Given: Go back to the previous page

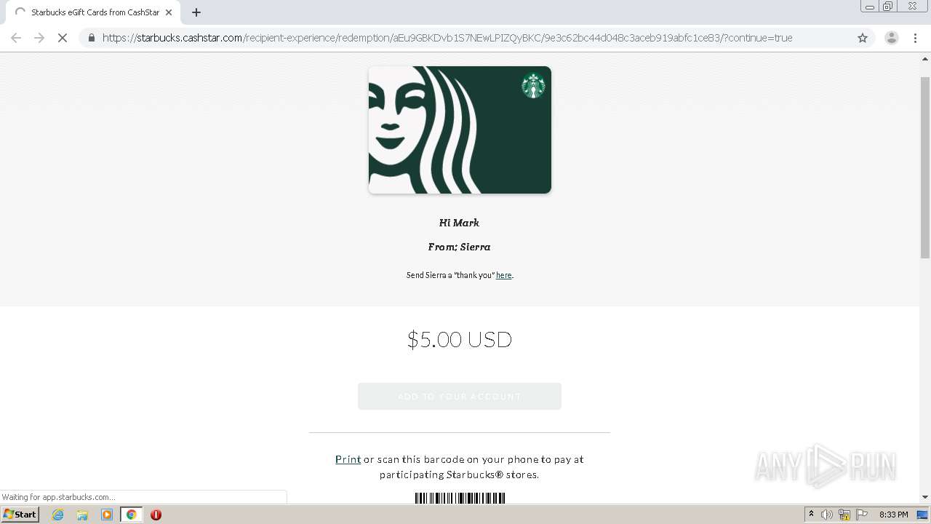Looking at the screenshot, I should 16,38.
